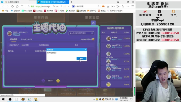Go to browser home page icon
The image size is (181, 102).
pos(17,6)
